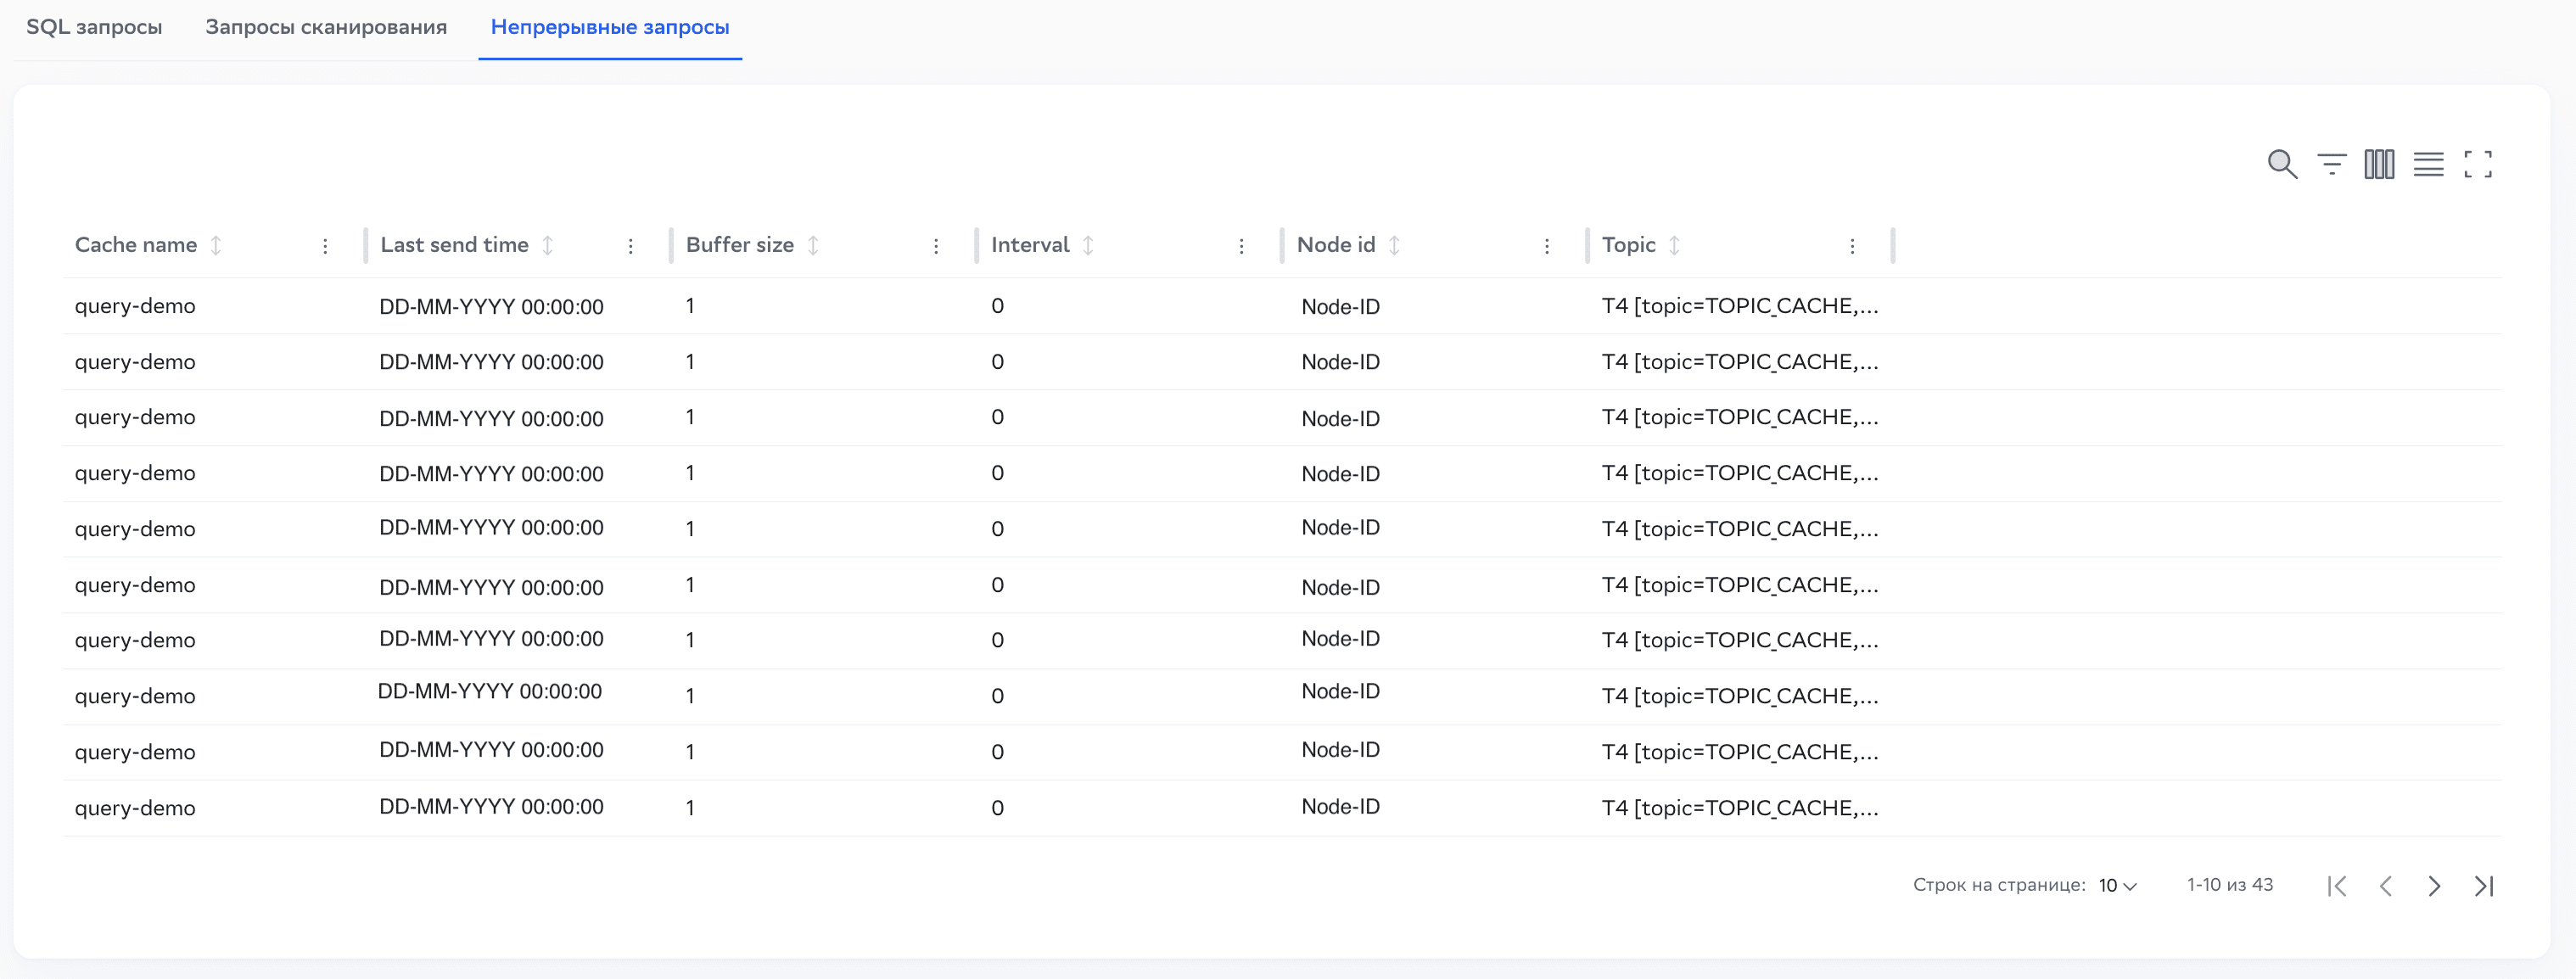Expand the table to fullscreen
Screen dimensions: 2576x979
pyautogui.click(x=2479, y=164)
